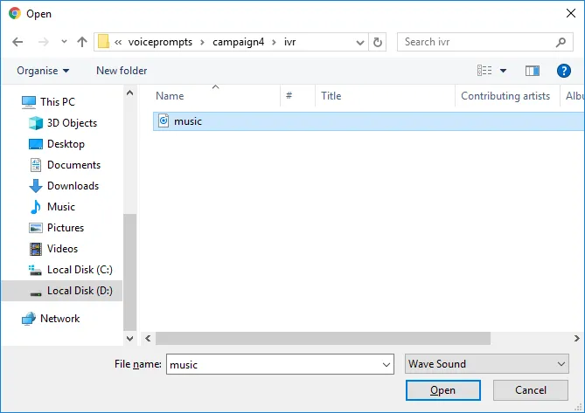The image size is (585, 413).
Task: Expand address bar history dropdown
Action: 360,42
